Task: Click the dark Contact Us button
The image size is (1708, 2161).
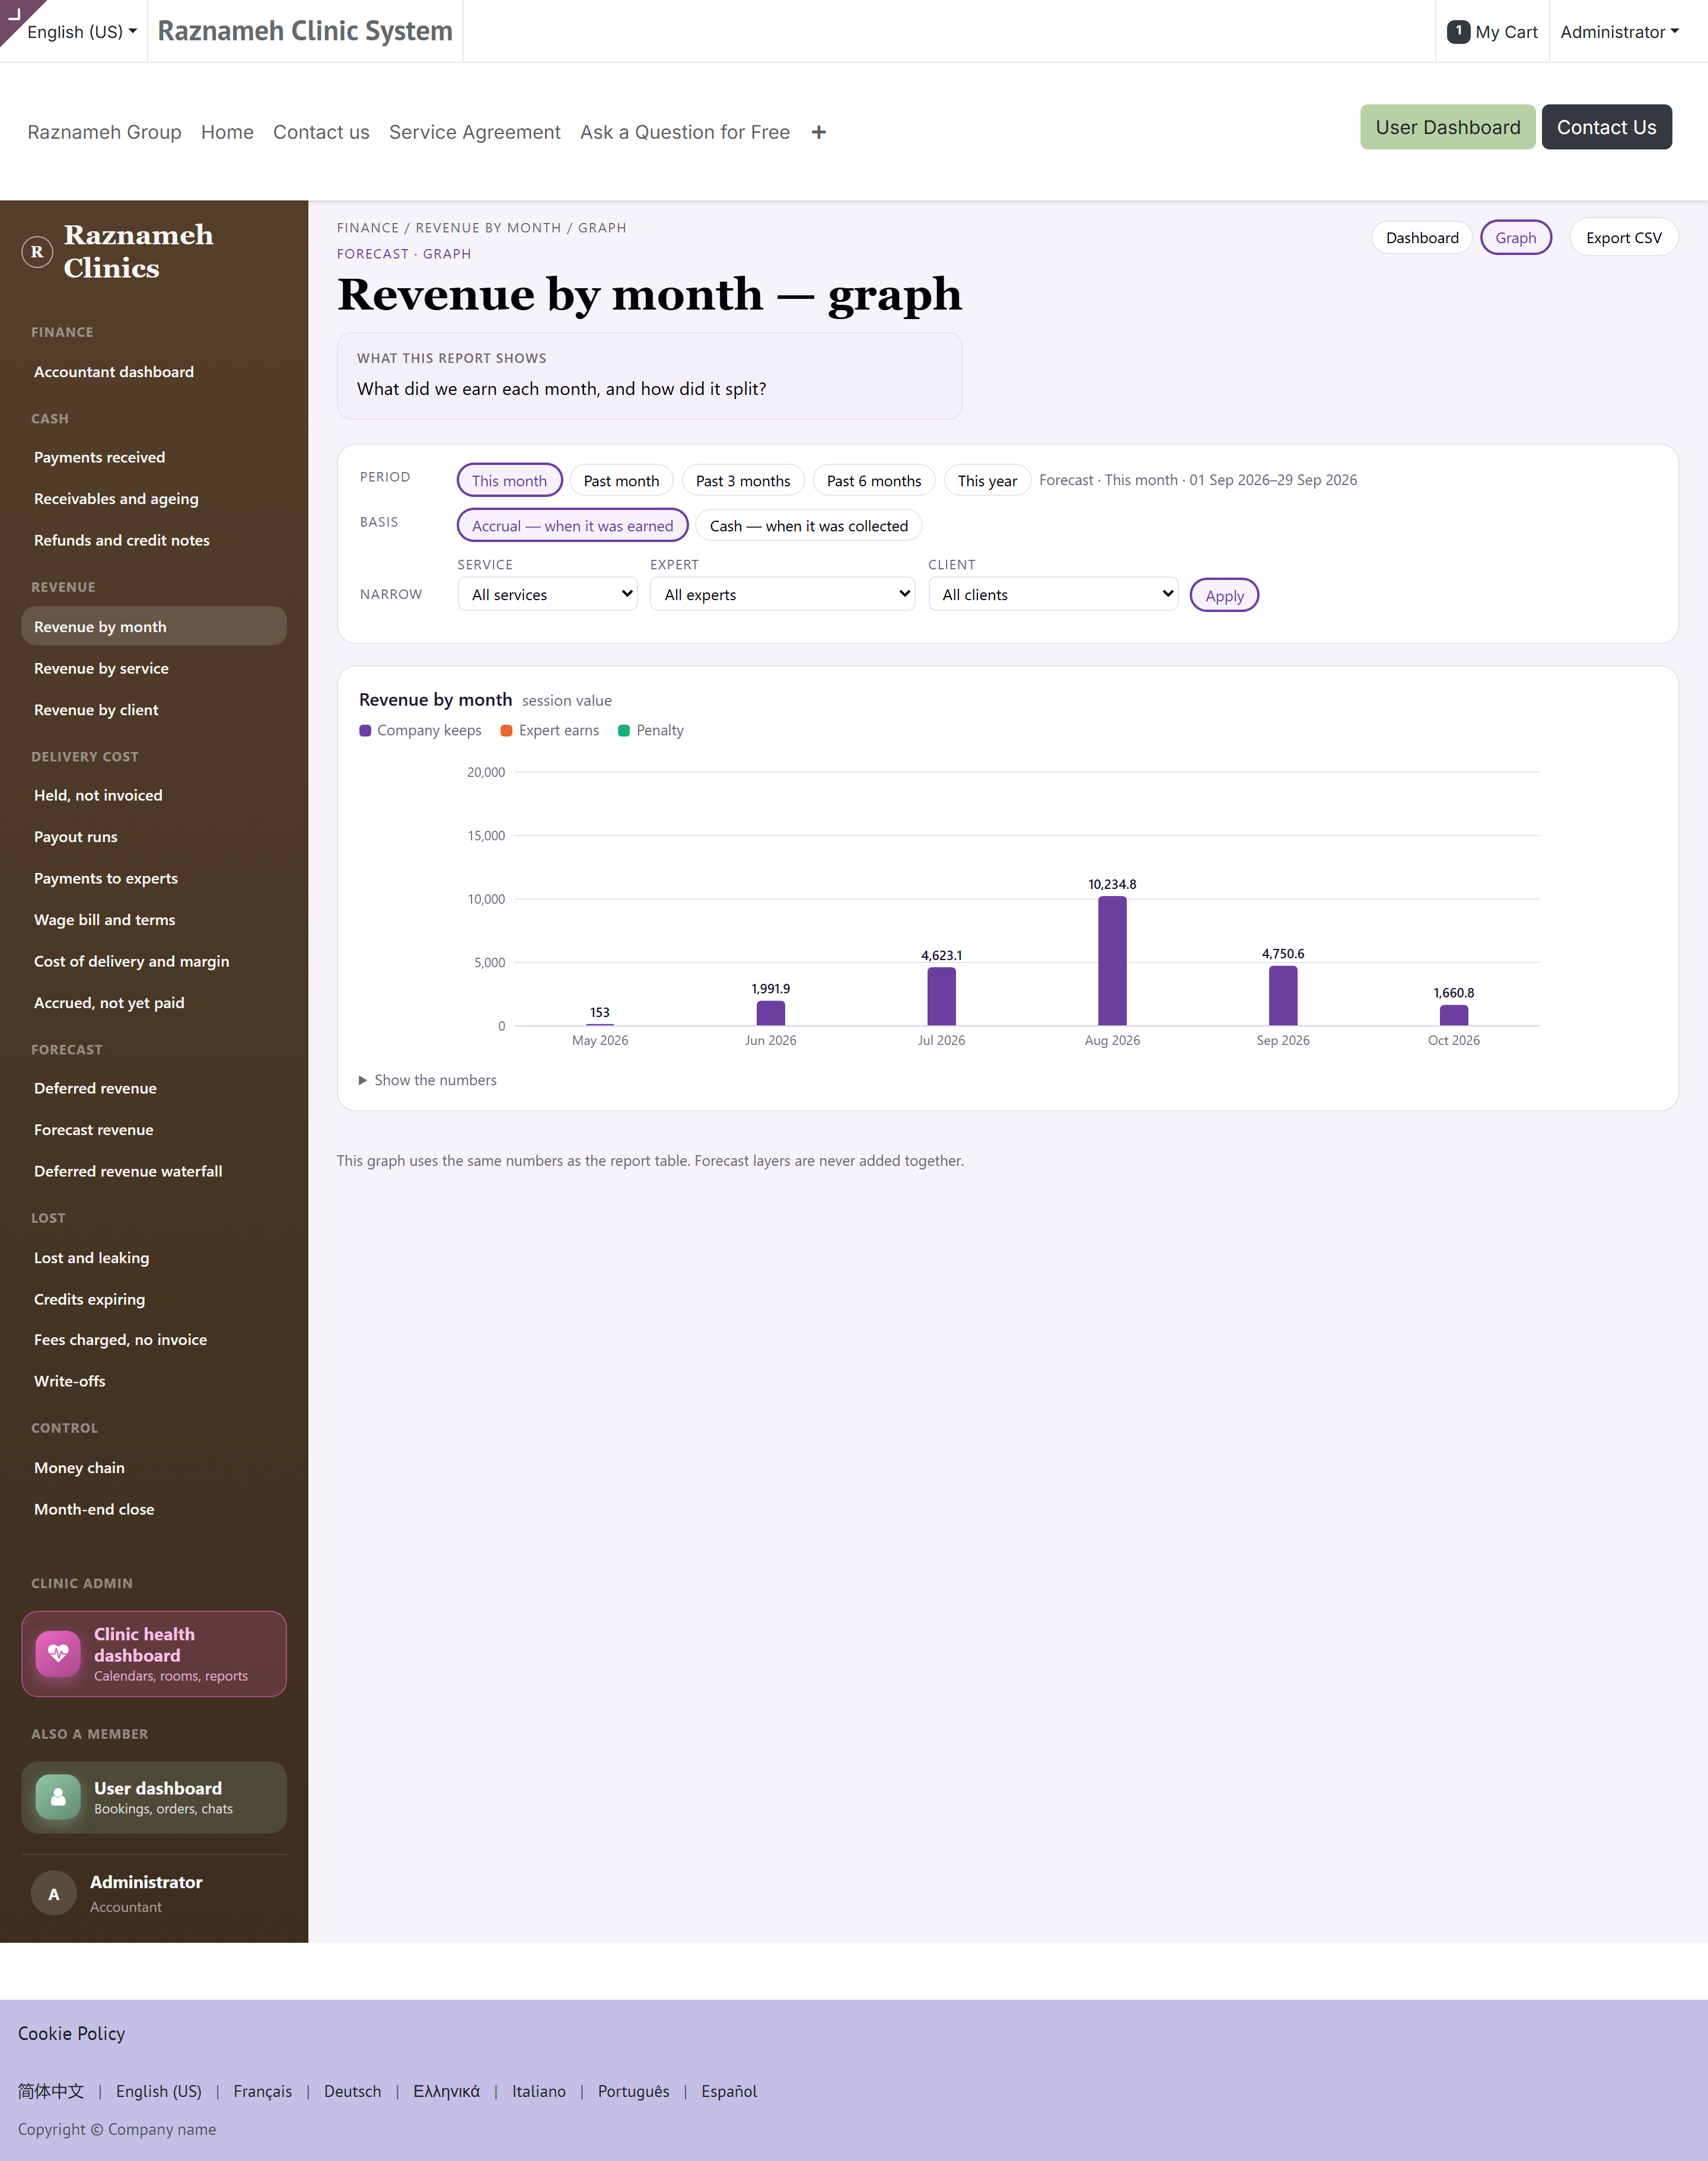Action: pos(1606,127)
